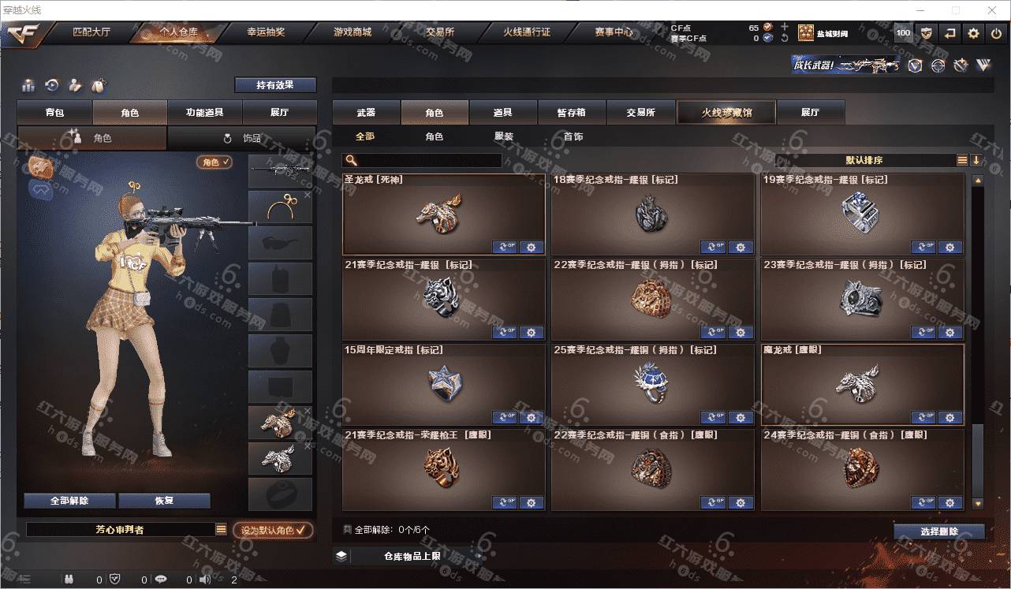Screen dimensions: 1011x589
Task: Click the layers icon beside 仓库物品上限
Action: click(x=341, y=556)
